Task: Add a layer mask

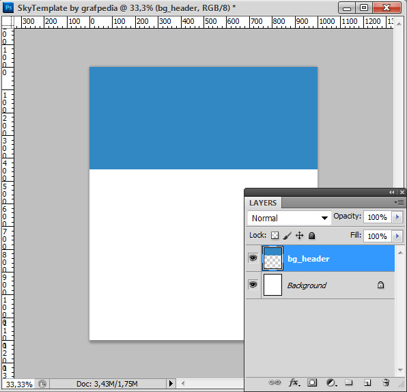Action: (312, 382)
